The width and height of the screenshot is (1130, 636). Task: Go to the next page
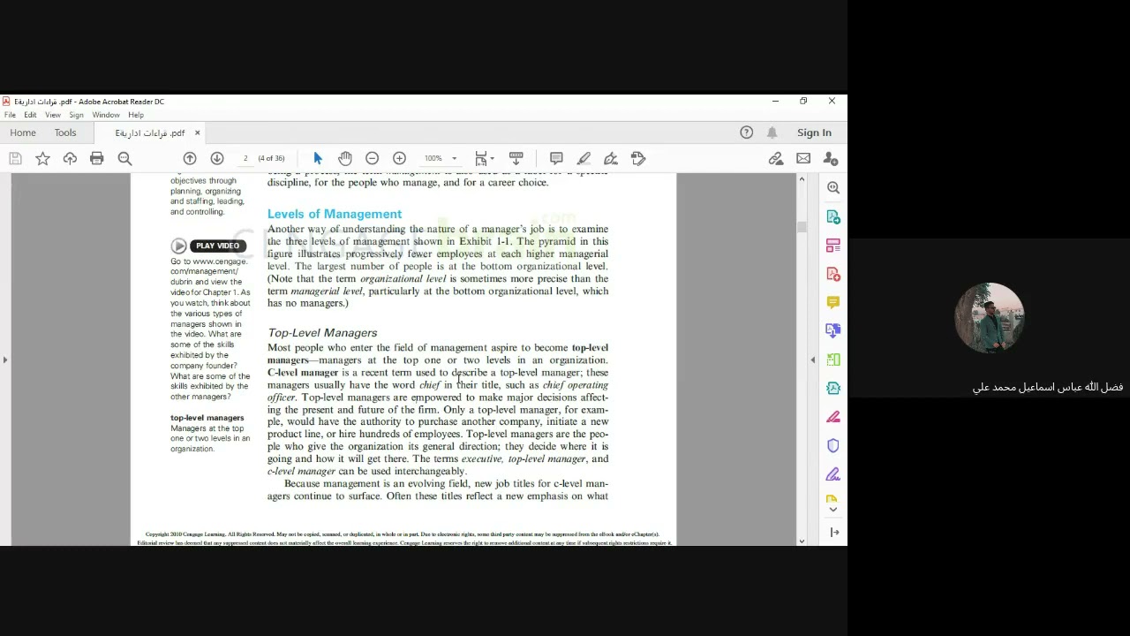tap(217, 158)
